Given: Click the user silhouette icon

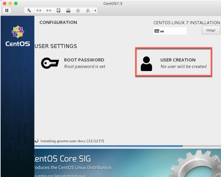Looking at the screenshot, I should click(x=146, y=64).
